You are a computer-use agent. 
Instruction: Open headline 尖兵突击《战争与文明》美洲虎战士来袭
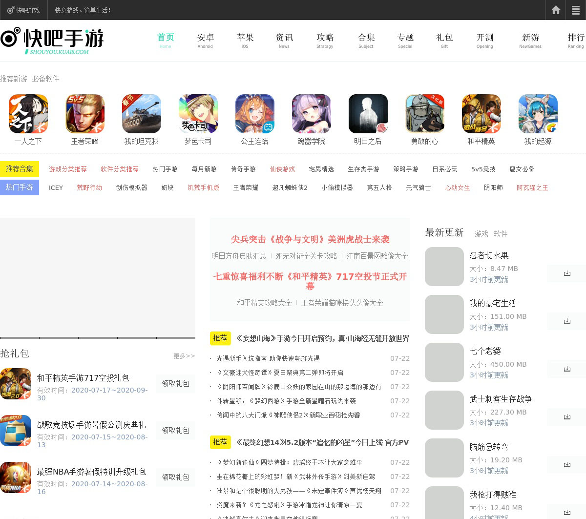pyautogui.click(x=310, y=239)
